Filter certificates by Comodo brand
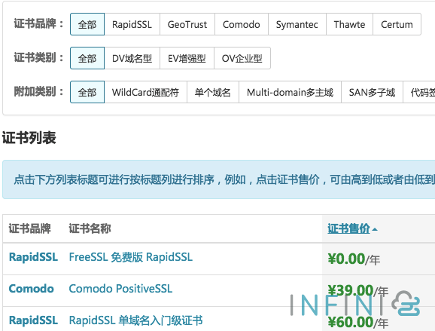Screen dimensions: 435x331 tap(242, 24)
